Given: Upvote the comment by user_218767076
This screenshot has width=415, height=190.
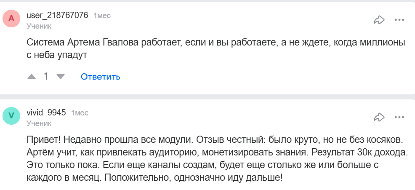Looking at the screenshot, I should [31, 77].
